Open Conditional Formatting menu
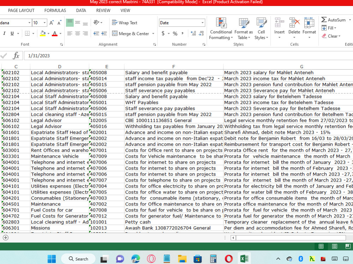 click(x=221, y=29)
